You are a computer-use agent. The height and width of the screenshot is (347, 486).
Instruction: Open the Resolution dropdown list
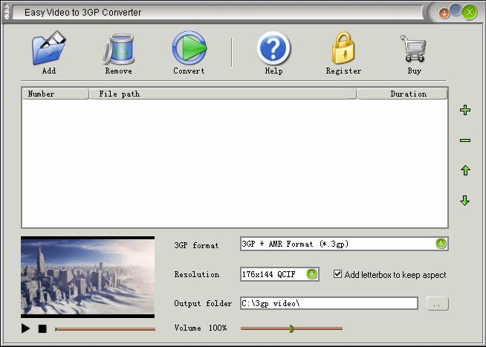(312, 274)
